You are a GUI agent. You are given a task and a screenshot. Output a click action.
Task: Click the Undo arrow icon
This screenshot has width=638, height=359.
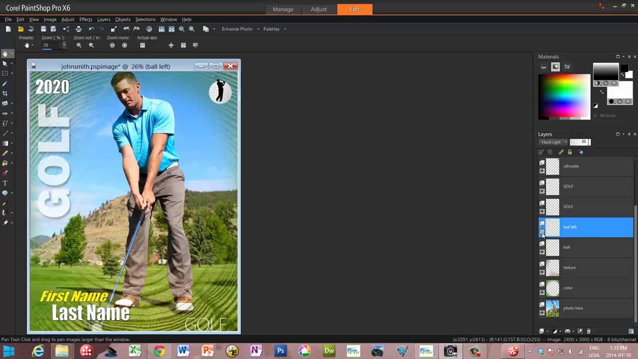tap(91, 29)
